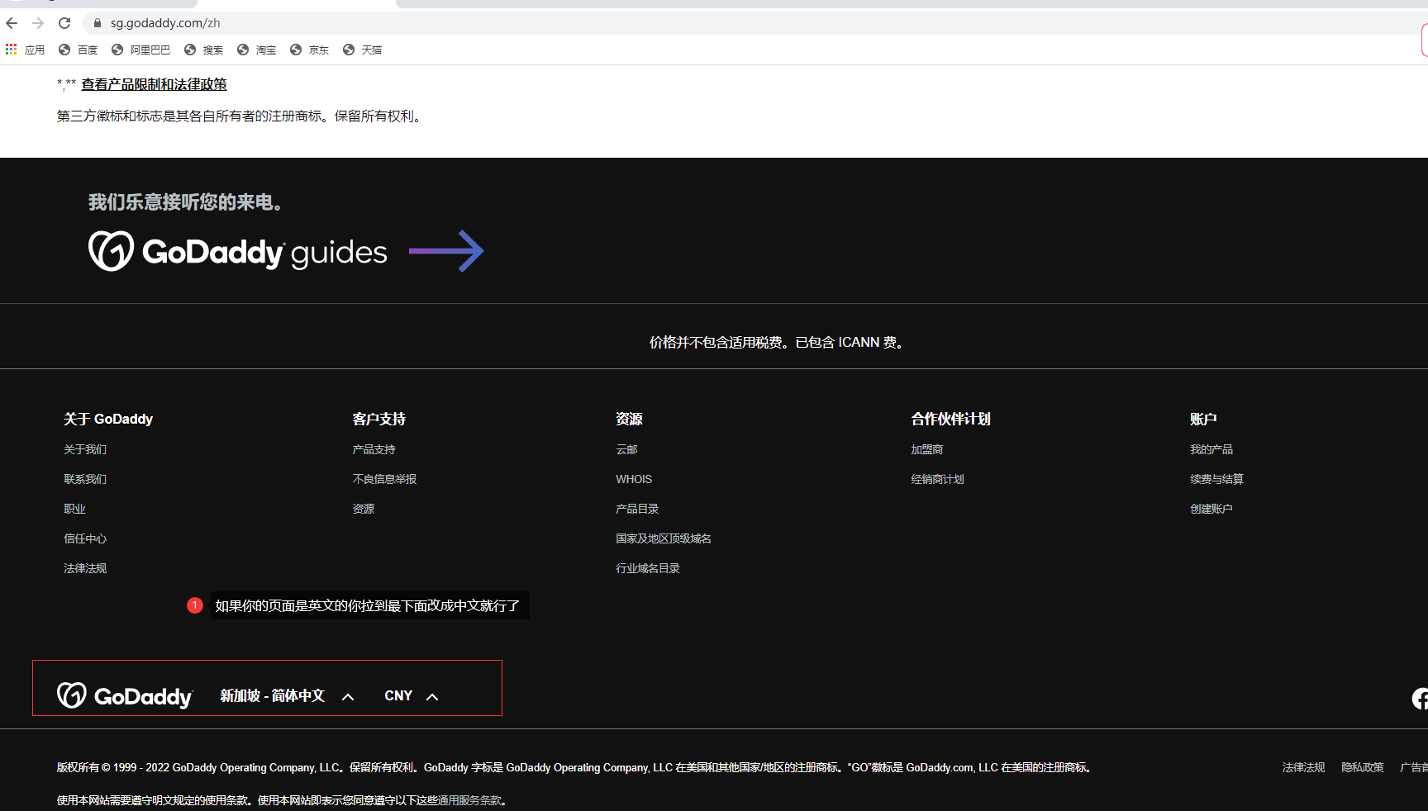1428x811 pixels.
Task: Open the 阿里巴巴 bookmark
Action: tap(141, 50)
